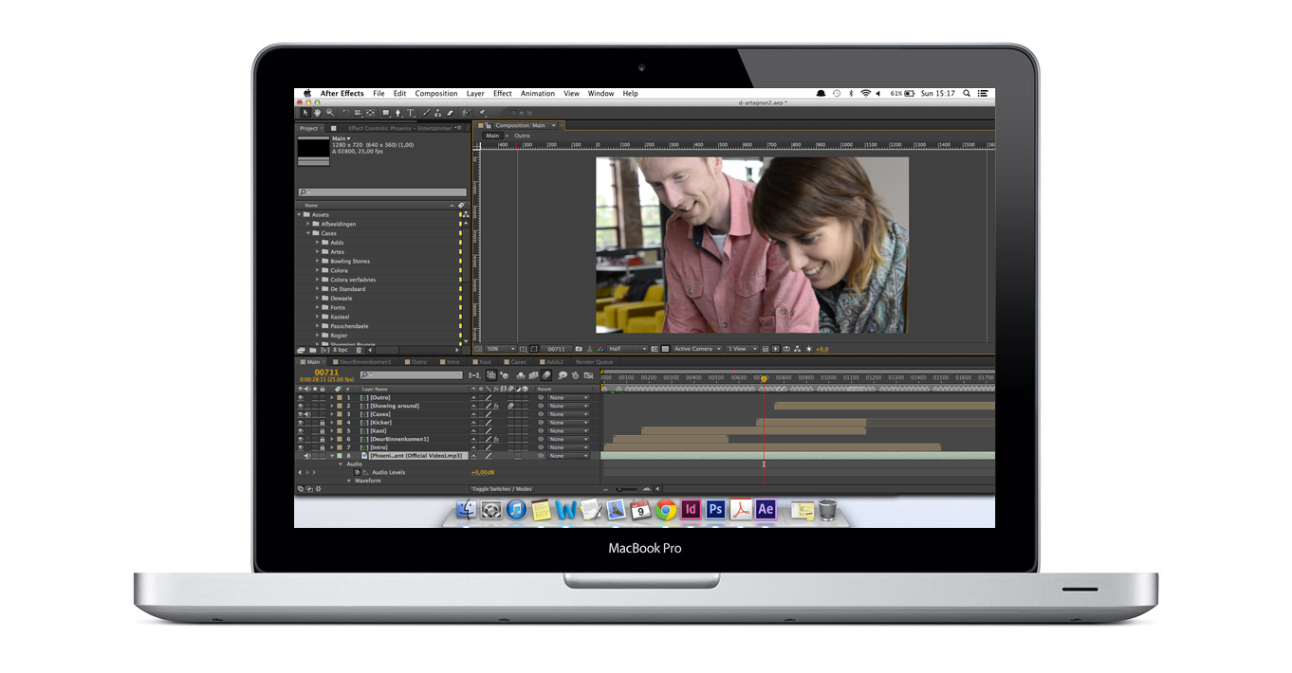
Task: Toggle the eye for the Kicker layer
Action: [x=301, y=423]
